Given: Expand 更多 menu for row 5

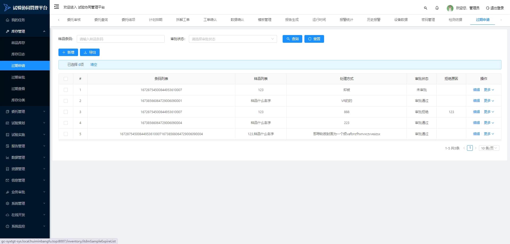Looking at the screenshot, I should coord(489,134).
